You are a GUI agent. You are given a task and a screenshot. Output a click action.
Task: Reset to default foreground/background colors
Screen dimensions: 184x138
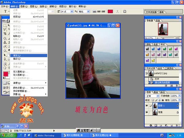[x=4, y=78]
